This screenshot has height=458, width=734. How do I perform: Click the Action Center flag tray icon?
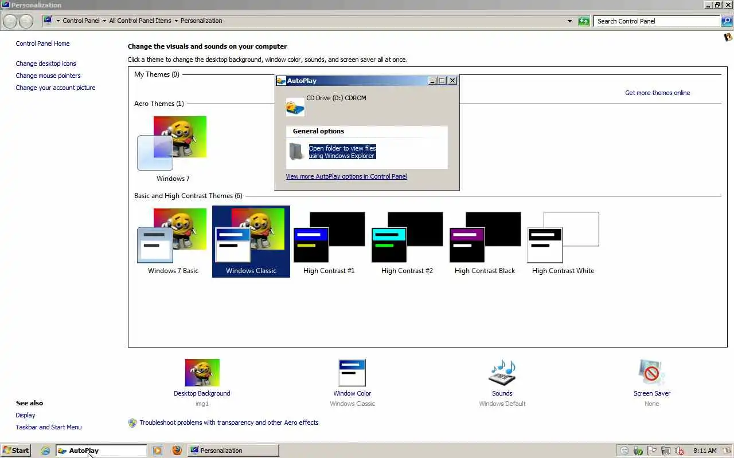point(652,451)
